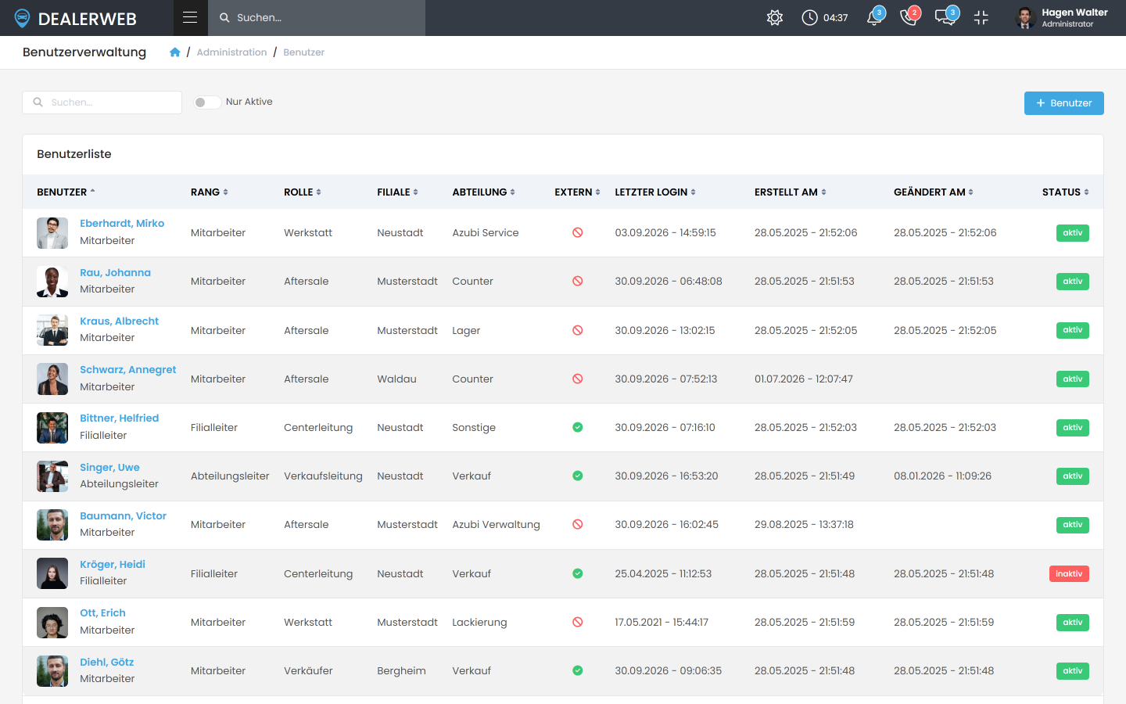This screenshot has height=704, width=1126.
Task: Toggle the Nur Aktive switch
Action: coord(207,102)
